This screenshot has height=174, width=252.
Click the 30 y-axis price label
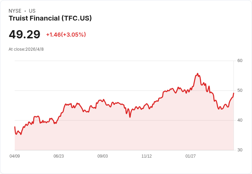point(240,150)
